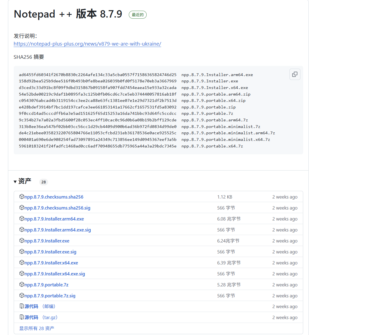Download 源代码 (tar.gz) source archive

click(x=41, y=317)
